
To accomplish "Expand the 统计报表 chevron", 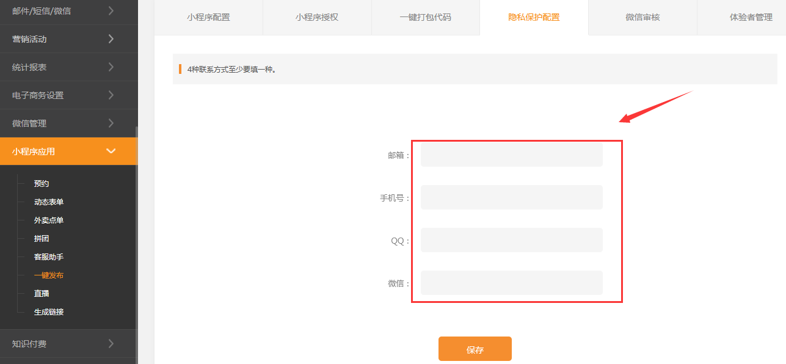I will [x=111, y=67].
